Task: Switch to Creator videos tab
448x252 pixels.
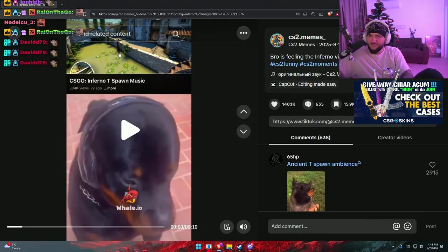Action: (394, 138)
